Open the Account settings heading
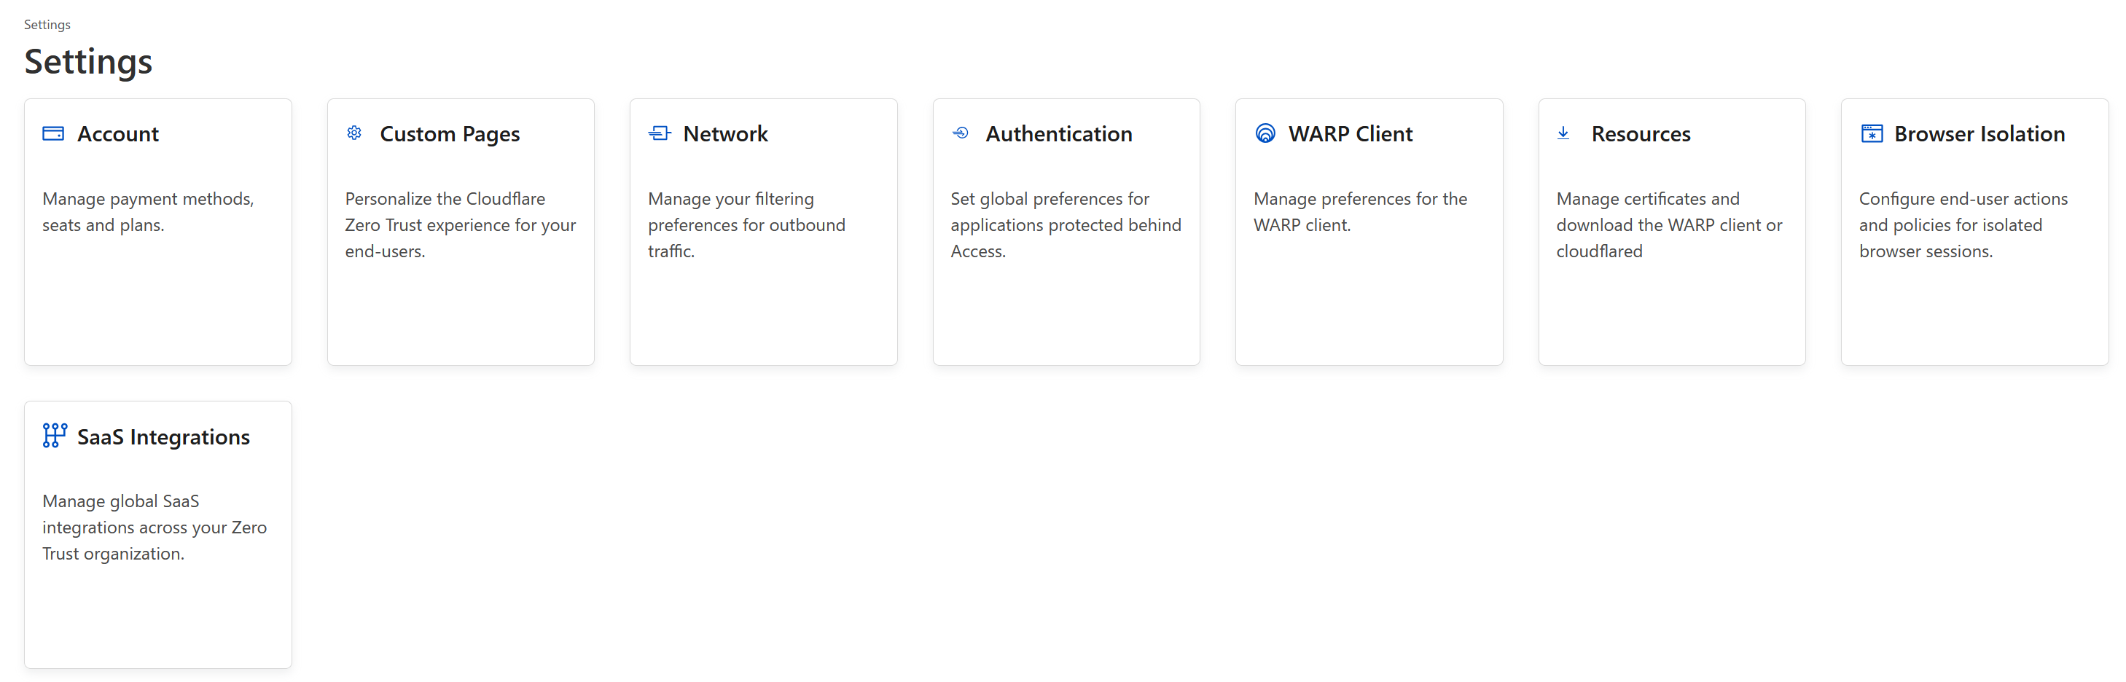This screenshot has width=2126, height=682. click(x=118, y=133)
